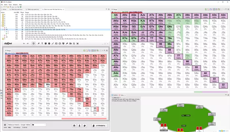Screen dimensions: 230x132
Task: Collapse the selected SB 3B 23.9 tree node
Action: (3, 29)
